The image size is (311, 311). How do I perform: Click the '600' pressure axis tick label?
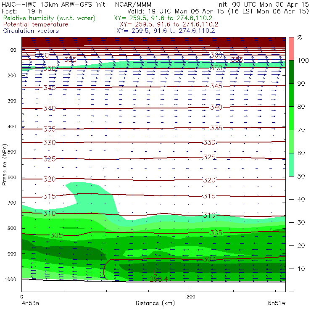tap(12, 177)
